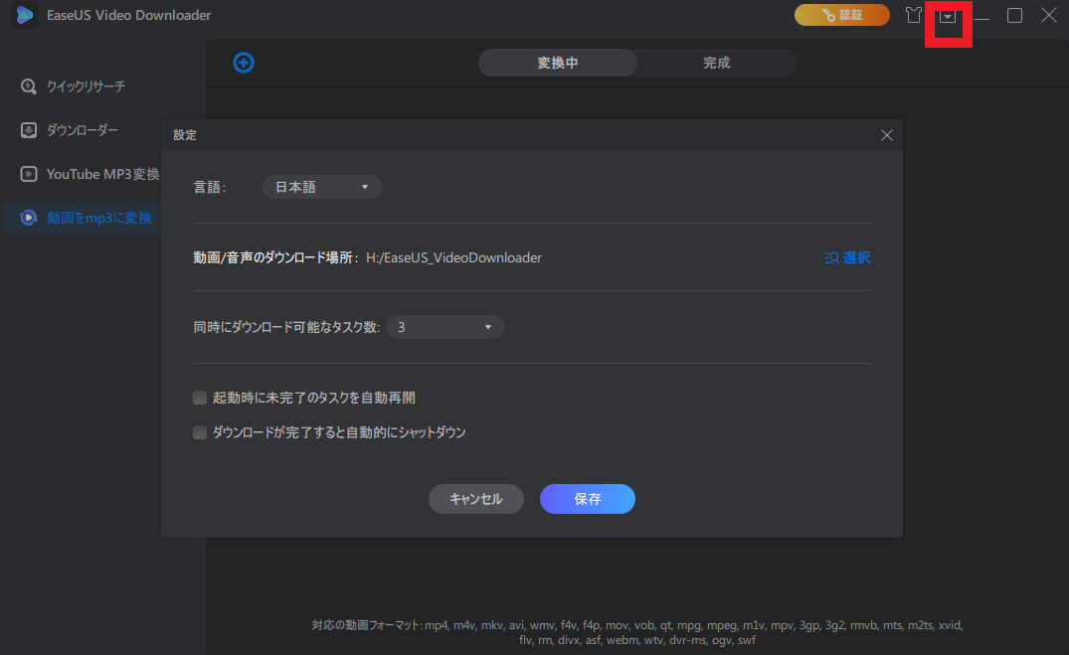1069x655 pixels.
Task: Click the download path H:/EaseUS_VideoDownloader
Action: pos(454,257)
